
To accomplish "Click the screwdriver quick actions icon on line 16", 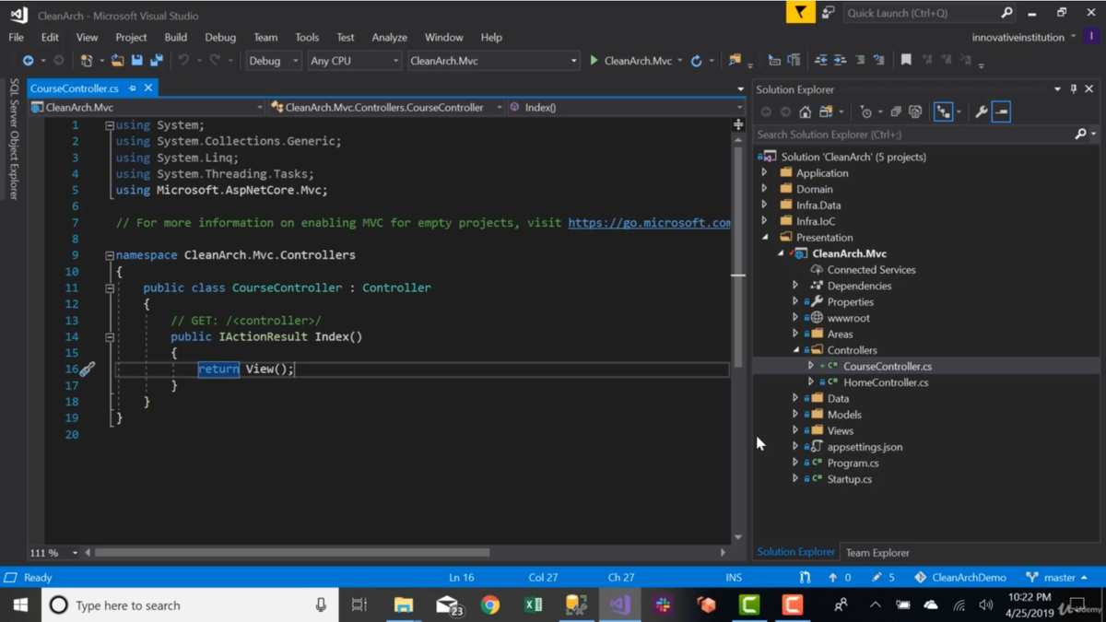I will point(87,370).
